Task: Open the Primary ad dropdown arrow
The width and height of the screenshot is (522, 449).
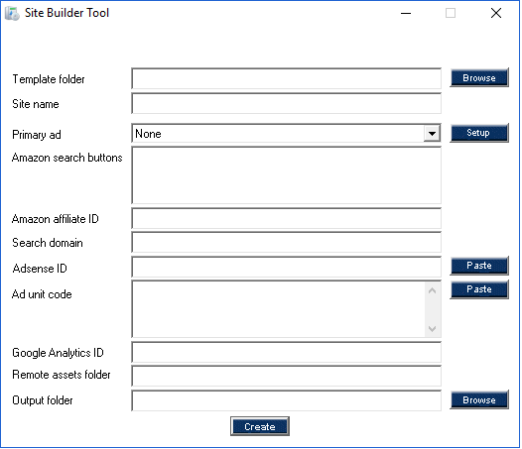Action: [x=432, y=134]
